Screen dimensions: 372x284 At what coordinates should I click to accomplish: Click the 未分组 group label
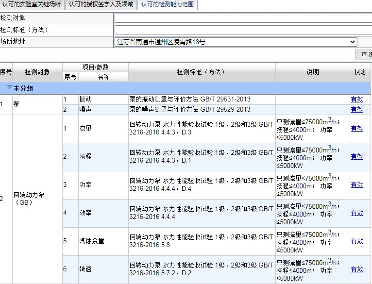tap(23, 89)
